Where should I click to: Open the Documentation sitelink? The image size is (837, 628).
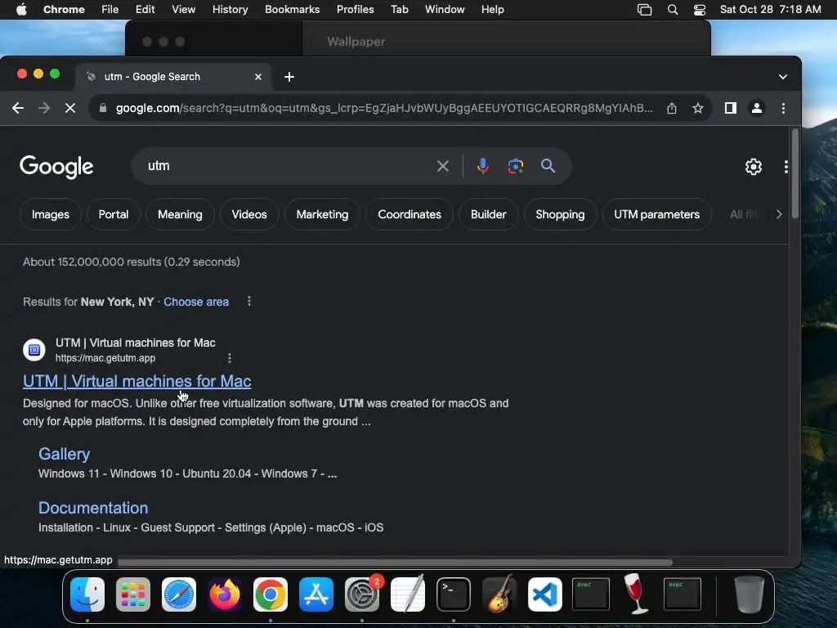93,508
